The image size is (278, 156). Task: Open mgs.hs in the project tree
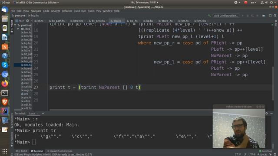[27, 90]
